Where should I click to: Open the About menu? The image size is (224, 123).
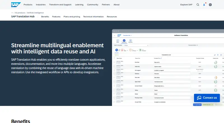click(x=116, y=4)
